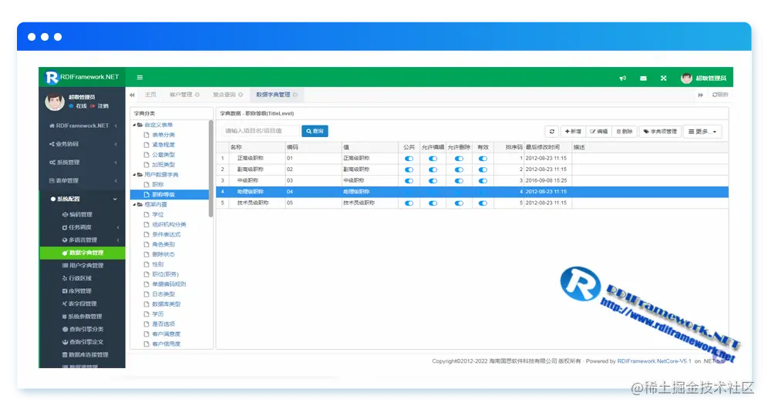Viewport: 768px width, 409px height.
Task: Click the 删除 delete button
Action: coord(625,132)
